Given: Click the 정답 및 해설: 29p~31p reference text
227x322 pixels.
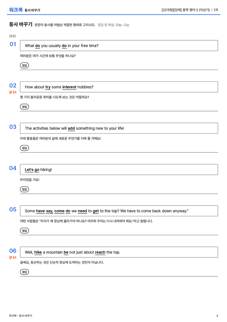Looking at the screenshot, I should (x=113, y=25).
